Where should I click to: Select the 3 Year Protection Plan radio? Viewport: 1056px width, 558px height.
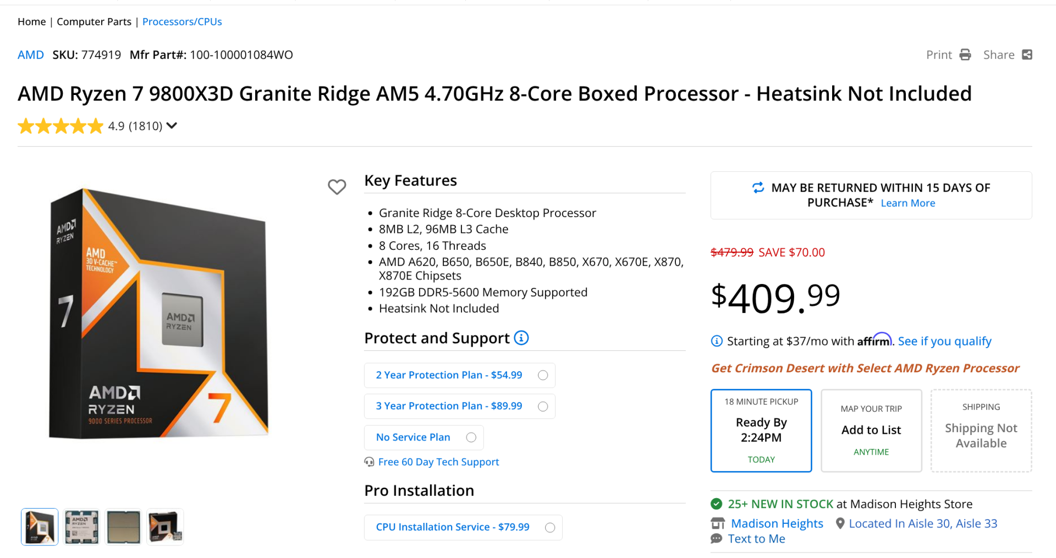tap(543, 406)
